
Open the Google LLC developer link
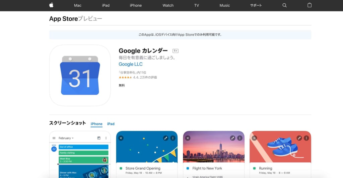(131, 64)
